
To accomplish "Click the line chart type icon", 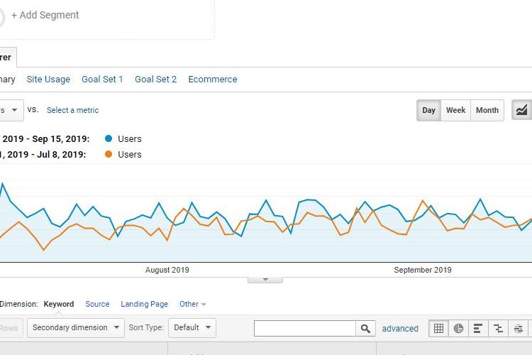I will point(522,110).
